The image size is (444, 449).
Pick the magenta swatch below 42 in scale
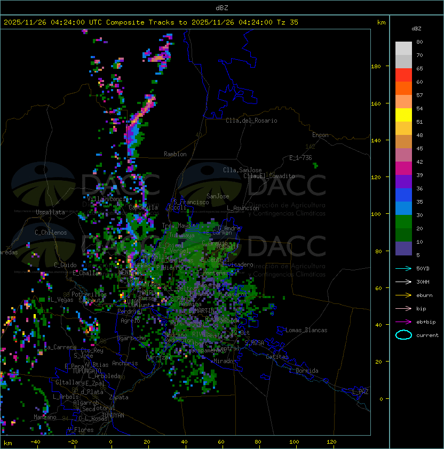click(x=403, y=169)
